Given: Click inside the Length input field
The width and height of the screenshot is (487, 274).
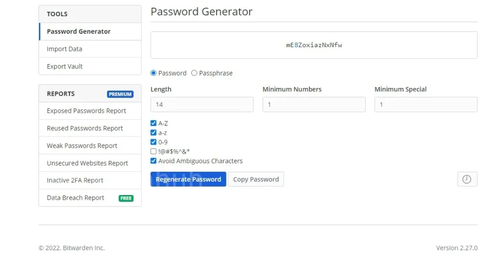Looking at the screenshot, I should click(202, 104).
